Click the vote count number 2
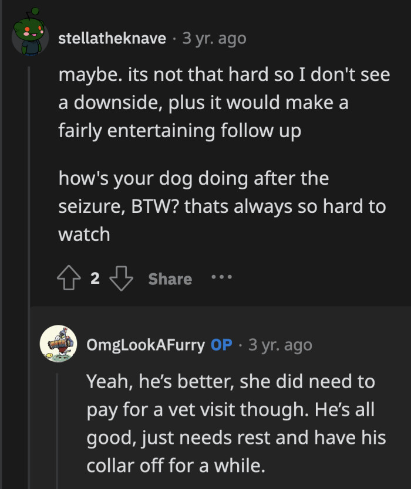 point(94,279)
